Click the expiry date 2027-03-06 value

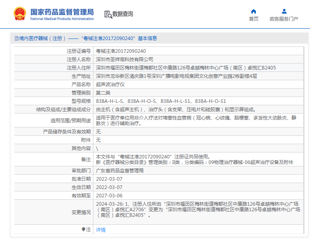tap(109, 195)
